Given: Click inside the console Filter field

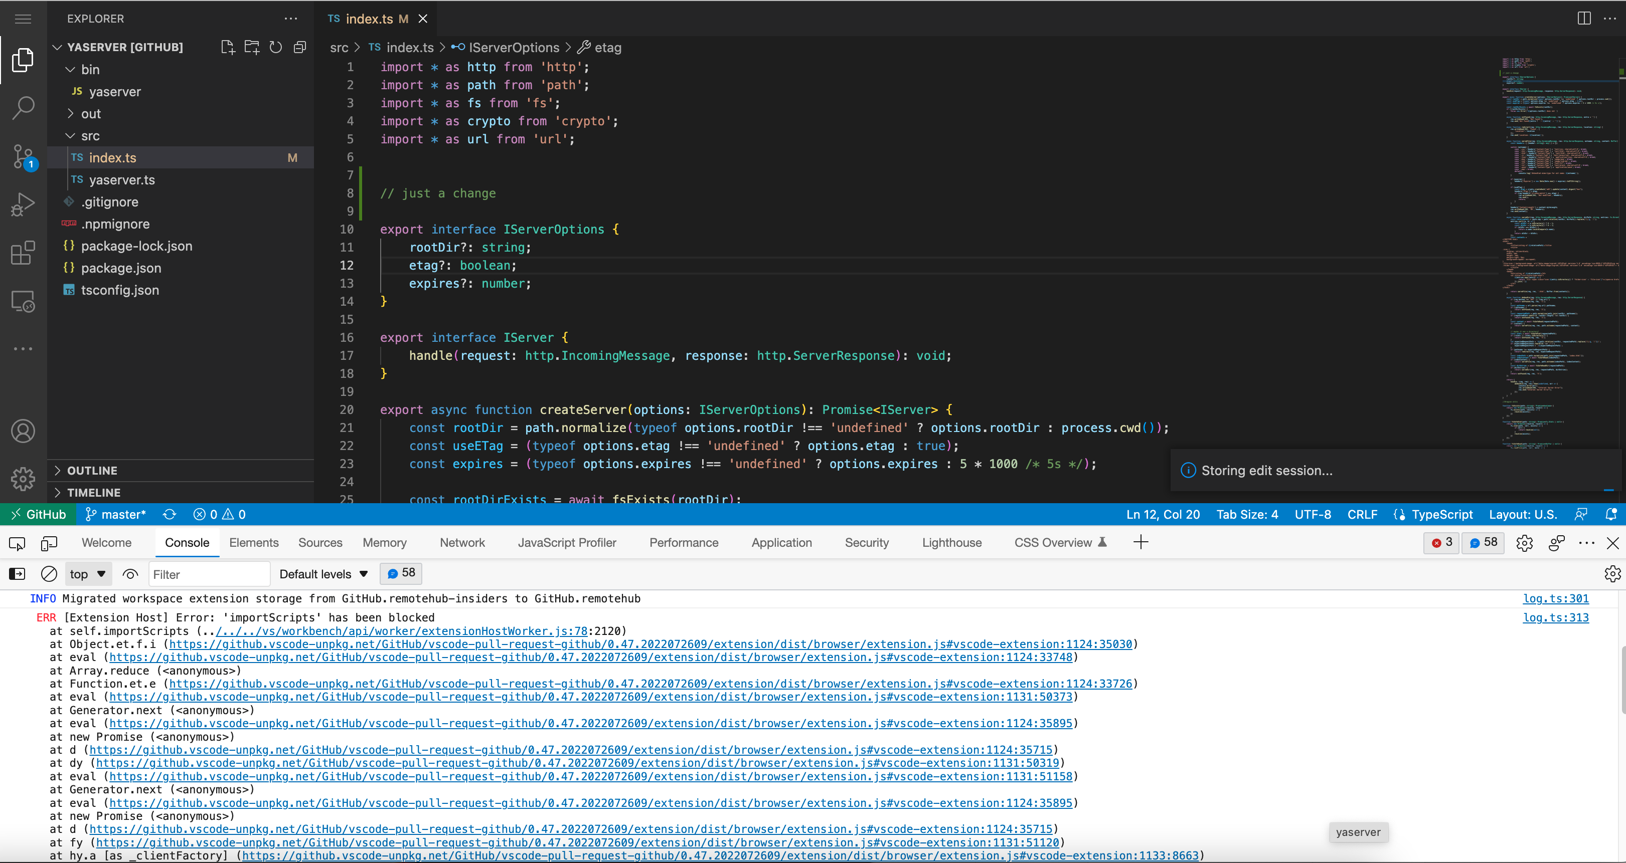Looking at the screenshot, I should [208, 574].
